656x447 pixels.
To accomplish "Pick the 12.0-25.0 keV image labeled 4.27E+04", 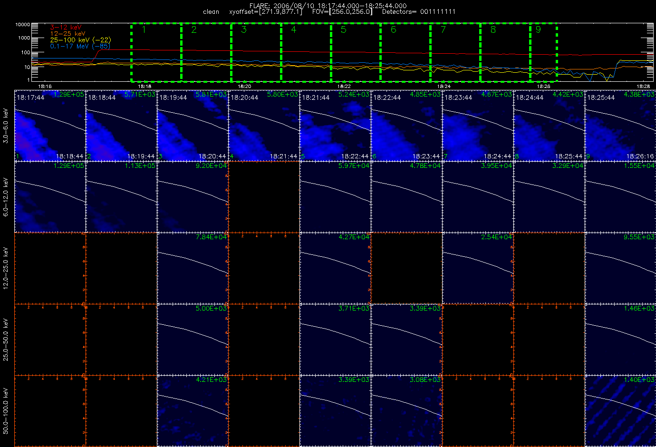I will click(336, 268).
